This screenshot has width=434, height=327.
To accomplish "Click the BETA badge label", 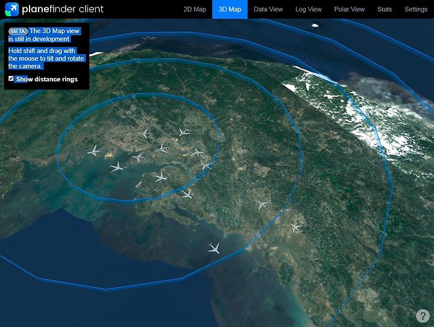I will (x=18, y=31).
